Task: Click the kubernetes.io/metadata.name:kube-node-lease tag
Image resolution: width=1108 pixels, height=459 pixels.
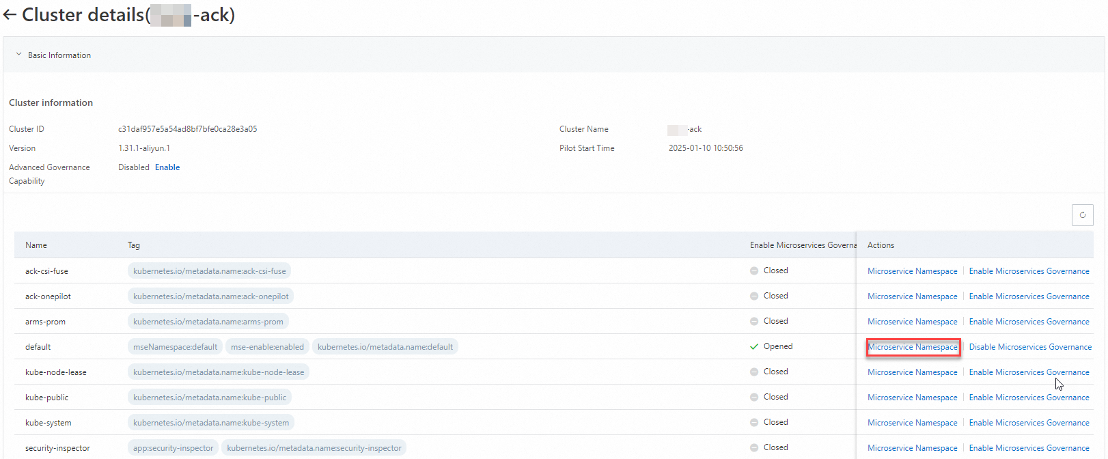Action: (219, 372)
